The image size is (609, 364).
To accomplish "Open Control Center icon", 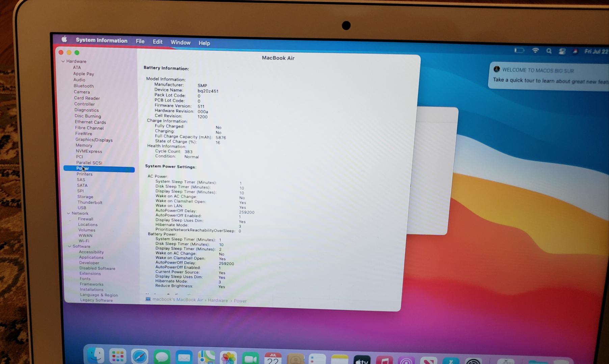I will [562, 51].
